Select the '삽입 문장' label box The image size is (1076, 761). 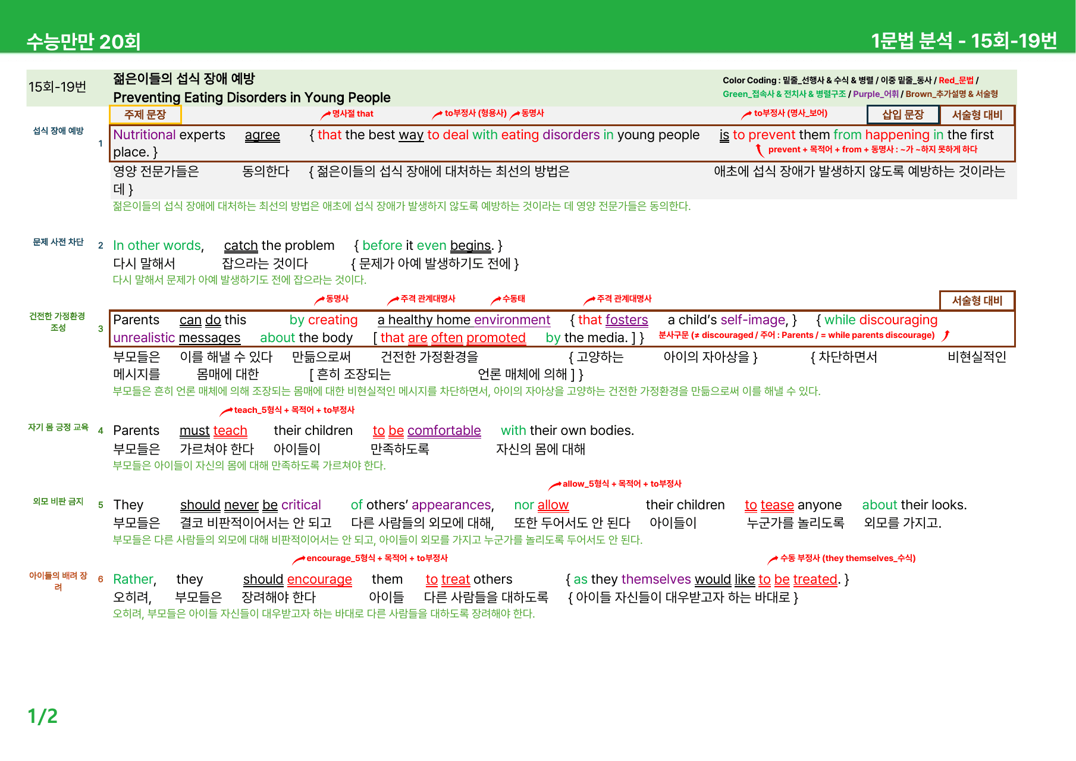click(903, 115)
